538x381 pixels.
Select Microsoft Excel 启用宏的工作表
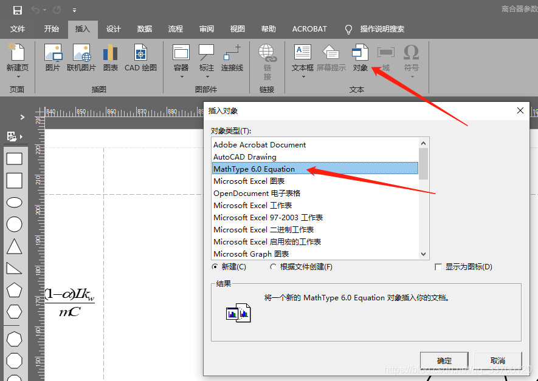click(x=316, y=241)
